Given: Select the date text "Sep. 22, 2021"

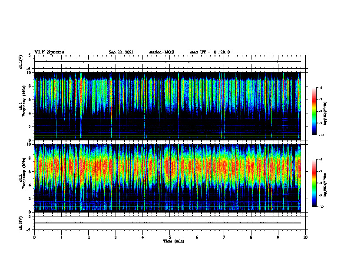Looking at the screenshot, I should tap(121, 52).
